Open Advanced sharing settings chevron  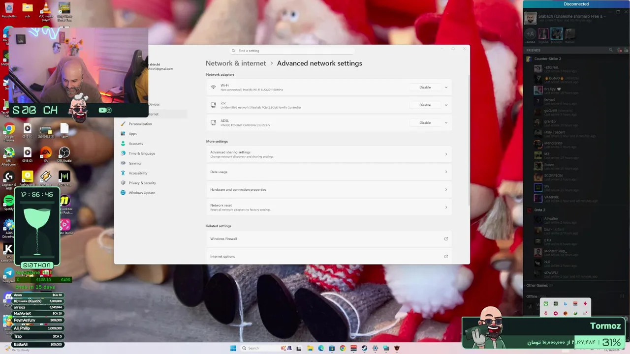[x=446, y=154]
